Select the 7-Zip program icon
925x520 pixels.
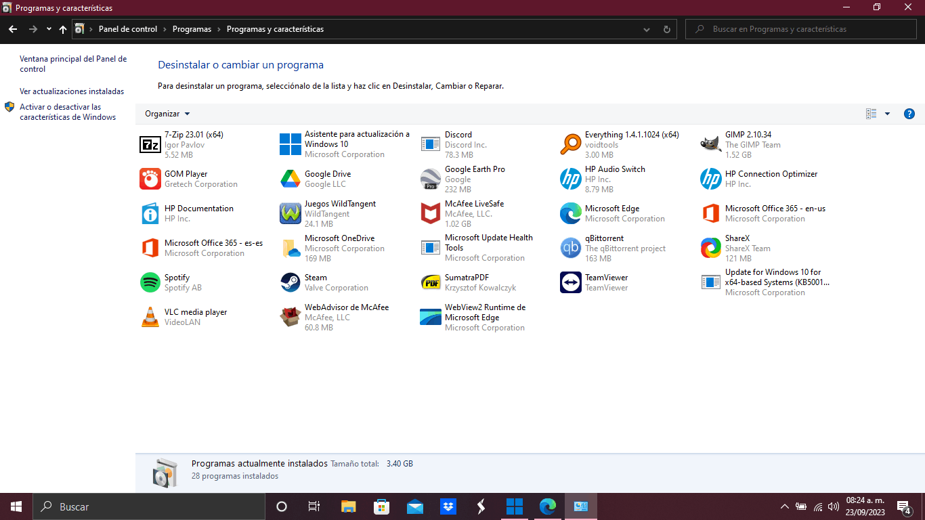pos(150,144)
